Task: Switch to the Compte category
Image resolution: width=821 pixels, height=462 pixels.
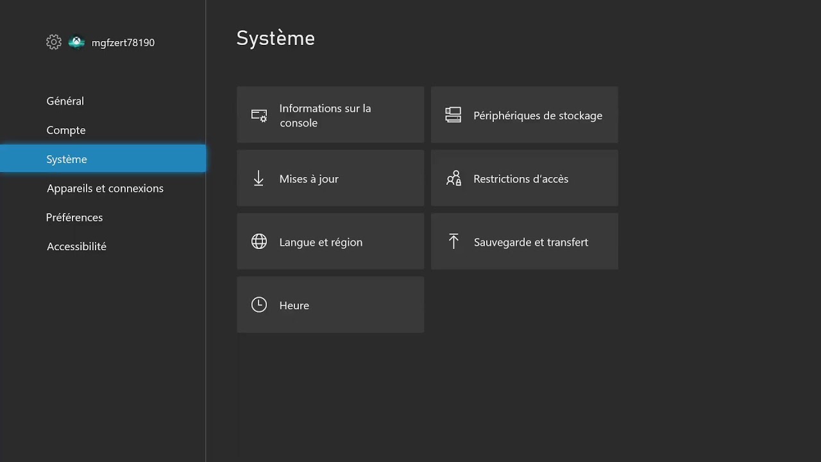Action: pyautogui.click(x=66, y=130)
